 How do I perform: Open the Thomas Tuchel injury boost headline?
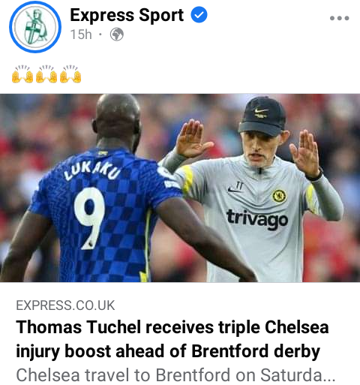coord(172,339)
